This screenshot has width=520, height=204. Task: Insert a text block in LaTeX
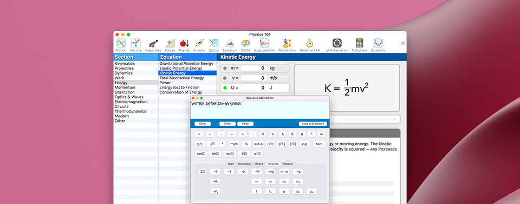click(319, 144)
